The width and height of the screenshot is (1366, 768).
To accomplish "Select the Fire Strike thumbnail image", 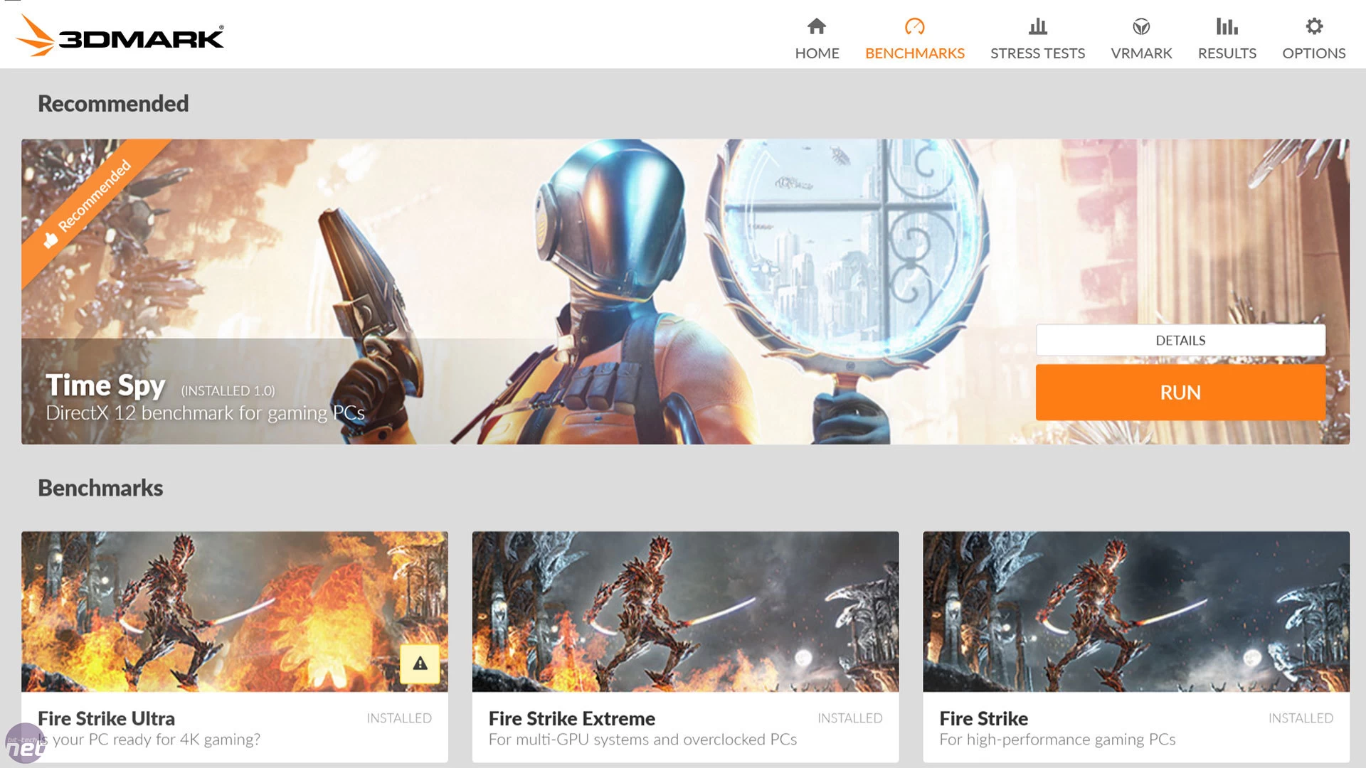I will (x=1136, y=612).
